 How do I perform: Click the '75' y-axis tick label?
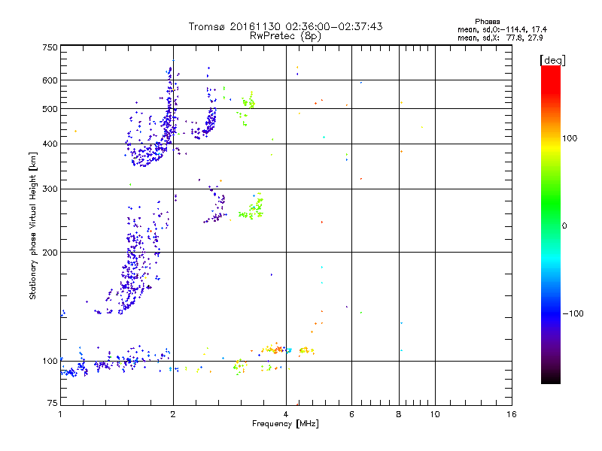(53, 403)
